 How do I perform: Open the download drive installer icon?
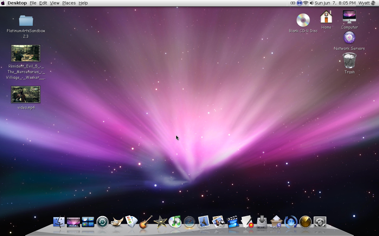coord(262,222)
